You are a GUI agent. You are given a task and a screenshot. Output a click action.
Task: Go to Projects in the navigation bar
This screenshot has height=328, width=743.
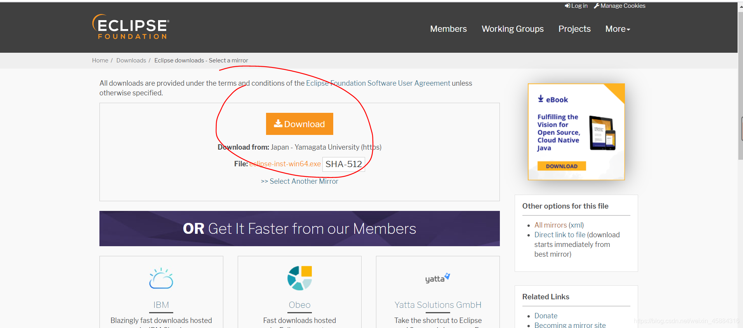tap(574, 29)
